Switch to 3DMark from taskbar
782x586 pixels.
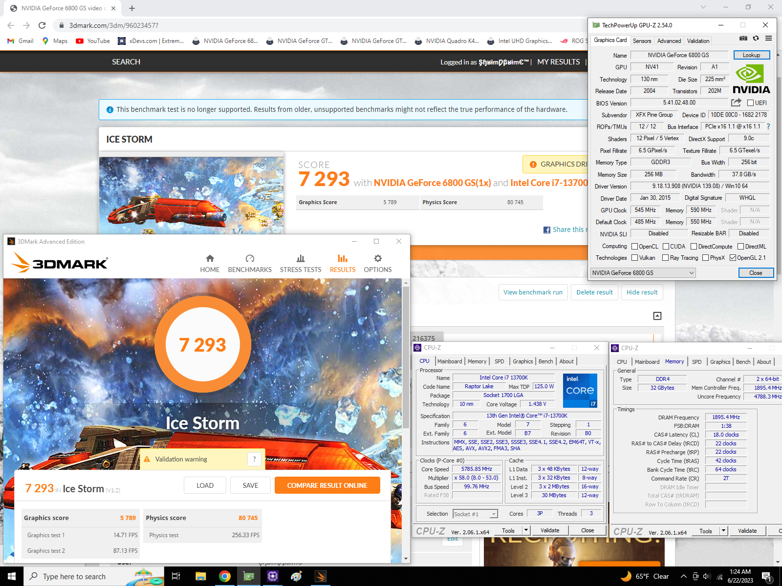tap(321, 576)
